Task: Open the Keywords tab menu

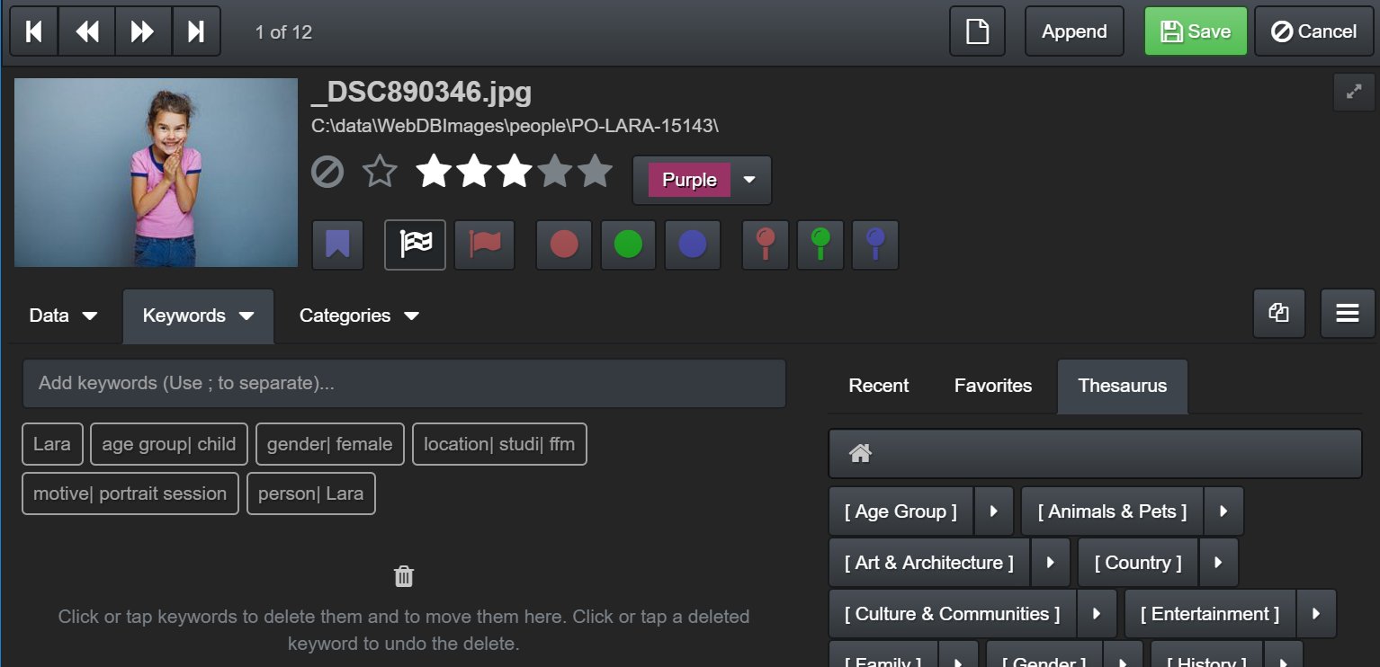Action: (x=198, y=316)
